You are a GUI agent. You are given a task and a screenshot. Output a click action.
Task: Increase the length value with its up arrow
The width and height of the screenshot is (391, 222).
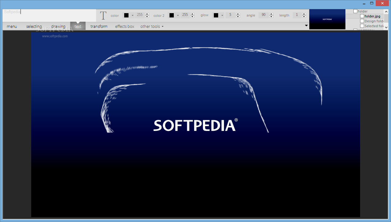(x=304, y=14)
